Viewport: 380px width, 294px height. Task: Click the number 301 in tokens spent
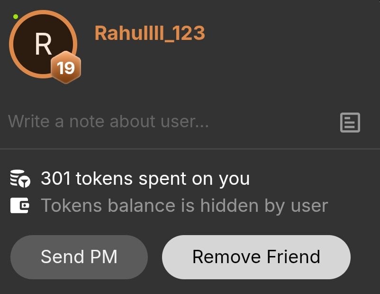pos(55,179)
